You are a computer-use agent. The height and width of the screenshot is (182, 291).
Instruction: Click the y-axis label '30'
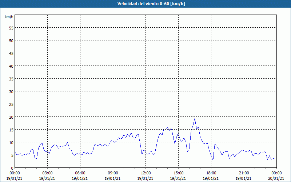[11, 92]
